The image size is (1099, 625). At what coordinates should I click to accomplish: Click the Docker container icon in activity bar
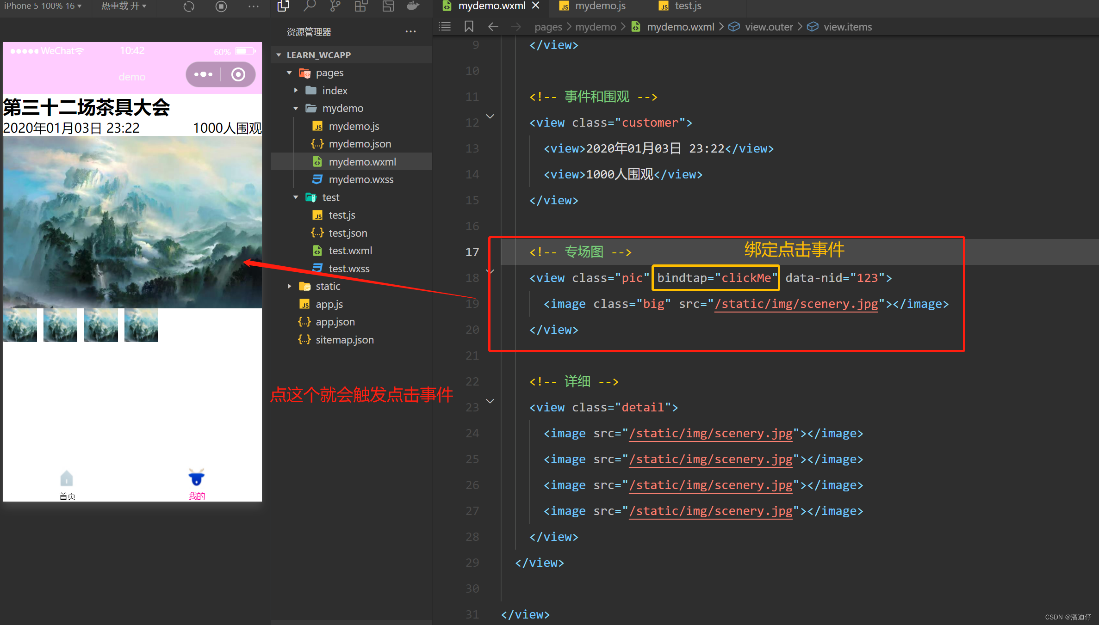[412, 6]
